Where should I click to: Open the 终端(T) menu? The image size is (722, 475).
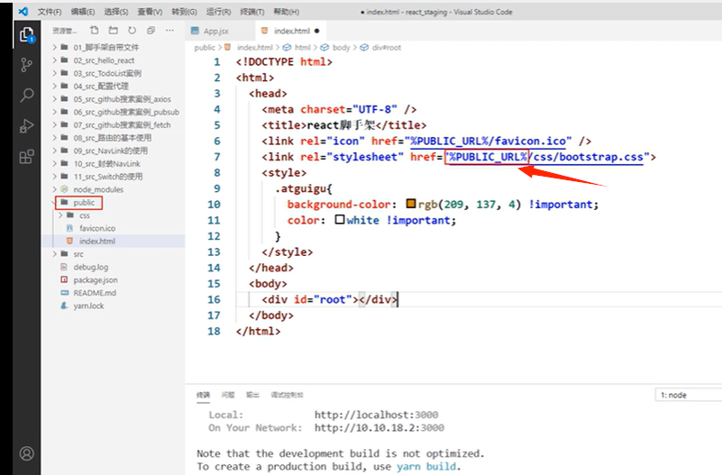[251, 12]
